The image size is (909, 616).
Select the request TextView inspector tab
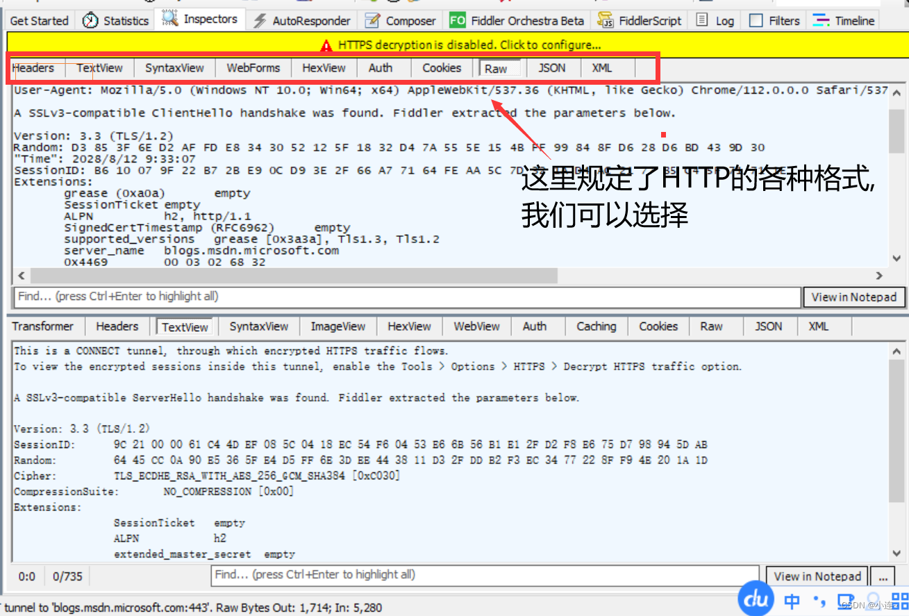click(x=100, y=68)
